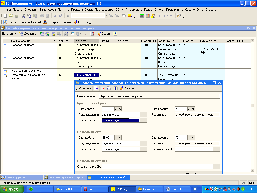Image resolution: width=257 pixels, height=193 pixels.
Task: Open the Зарплата menu
Action: coord(136,10)
